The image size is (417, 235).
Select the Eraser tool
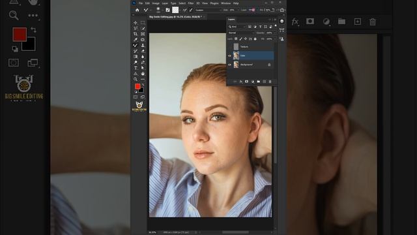[143, 51]
